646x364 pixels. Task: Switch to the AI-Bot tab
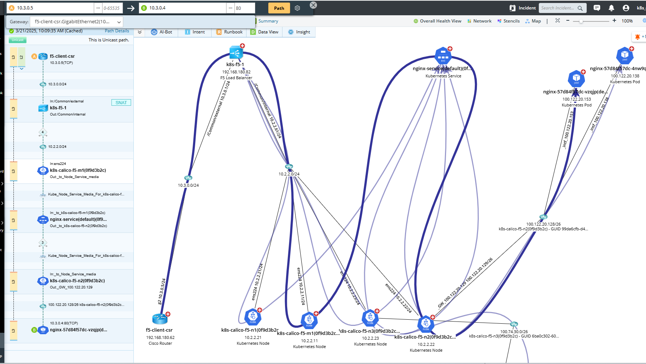[x=162, y=32]
